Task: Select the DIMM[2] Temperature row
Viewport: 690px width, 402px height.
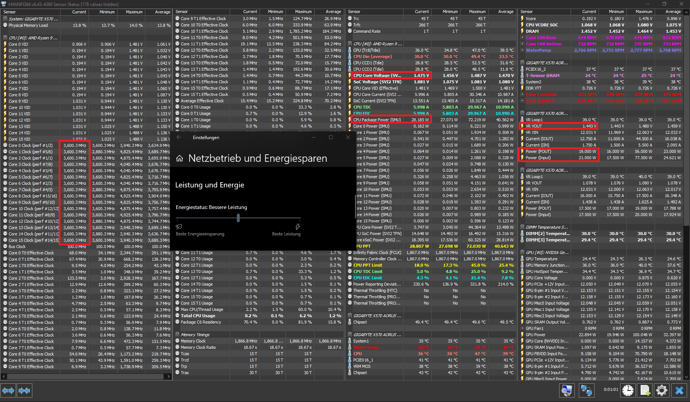Action: point(601,234)
